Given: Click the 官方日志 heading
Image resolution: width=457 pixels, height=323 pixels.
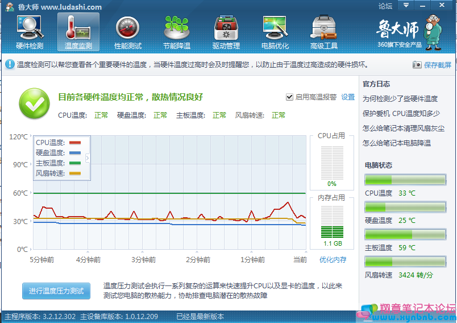Looking at the screenshot, I should [376, 84].
